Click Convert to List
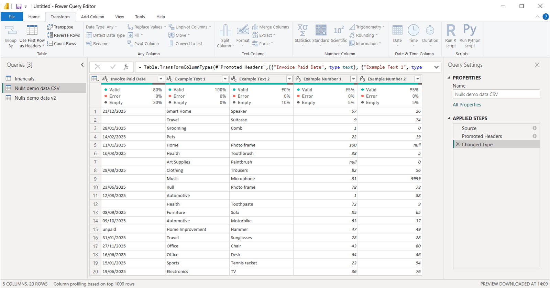This screenshot has height=288, width=550. pyautogui.click(x=186, y=44)
